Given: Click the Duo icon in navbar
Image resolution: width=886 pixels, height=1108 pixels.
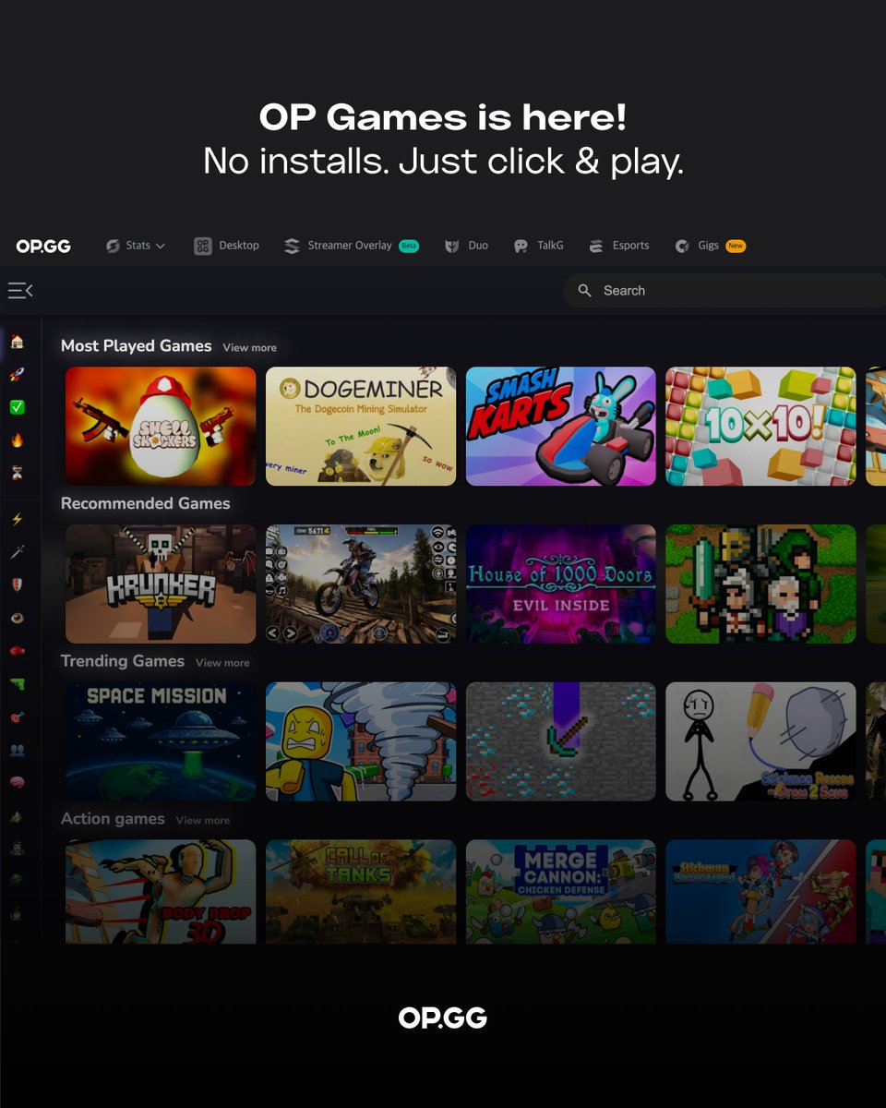Looking at the screenshot, I should pyautogui.click(x=452, y=247).
